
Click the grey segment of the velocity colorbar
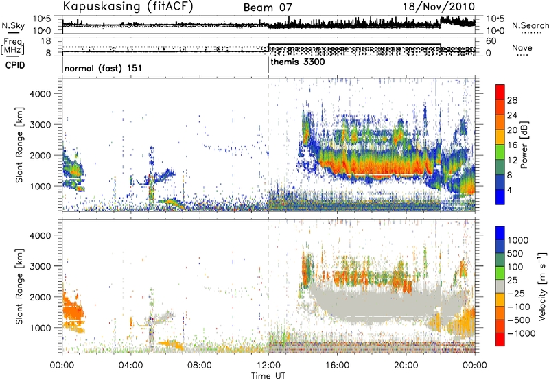tap(500, 286)
